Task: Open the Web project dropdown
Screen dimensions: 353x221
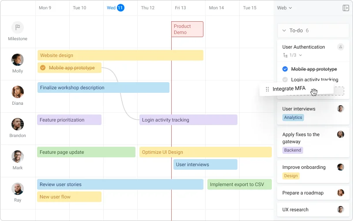Action: click(x=284, y=8)
